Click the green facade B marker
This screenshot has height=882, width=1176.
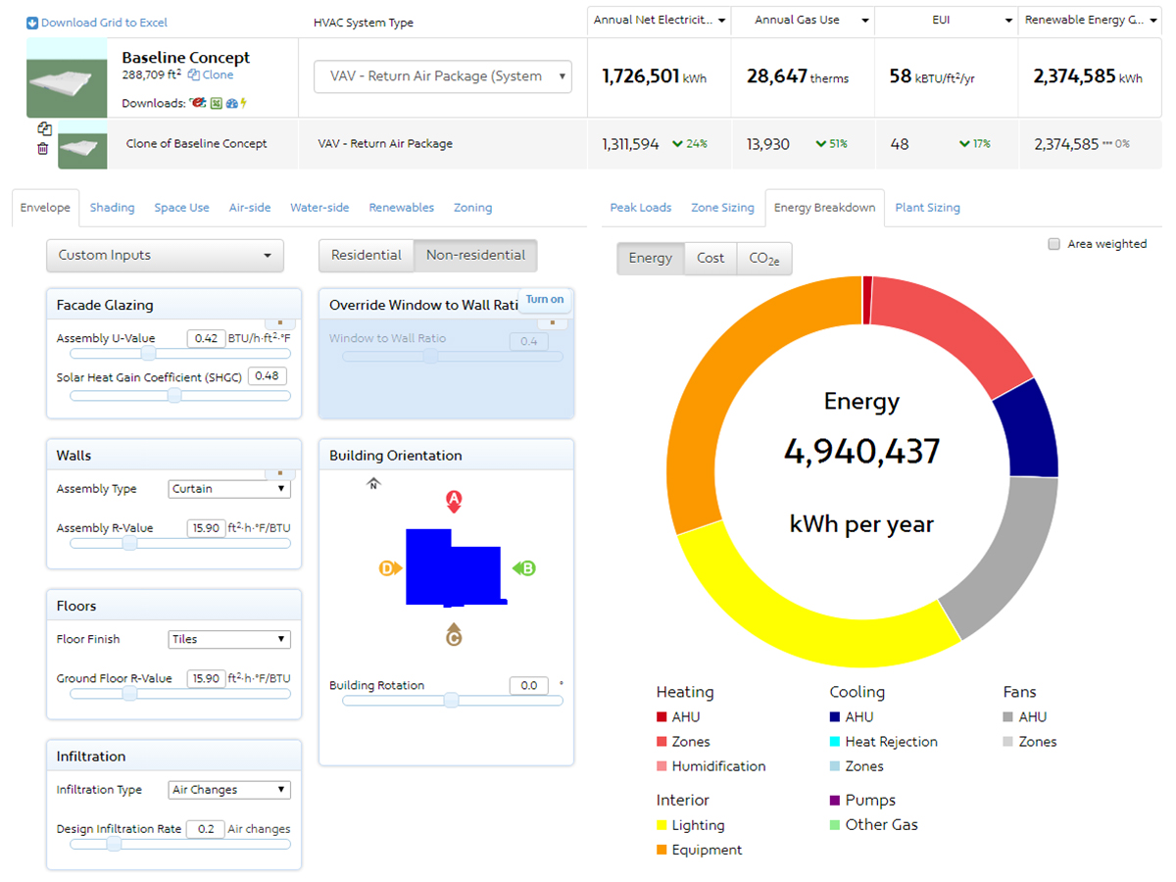click(x=524, y=568)
